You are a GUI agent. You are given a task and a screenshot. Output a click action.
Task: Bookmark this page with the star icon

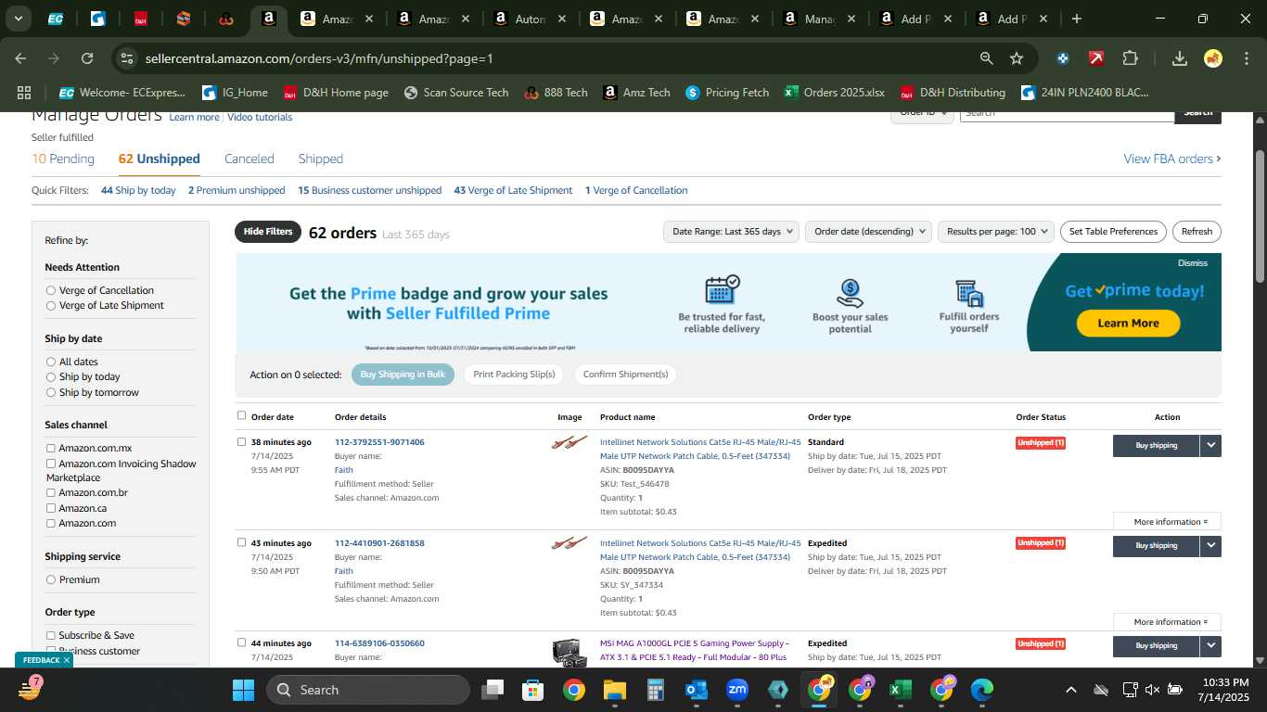1017,58
